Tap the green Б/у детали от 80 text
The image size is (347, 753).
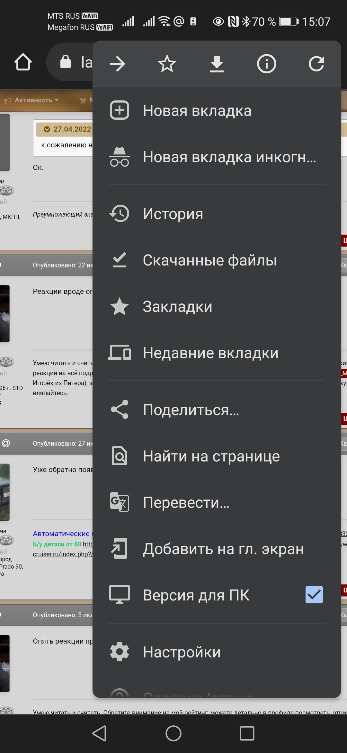(57, 544)
